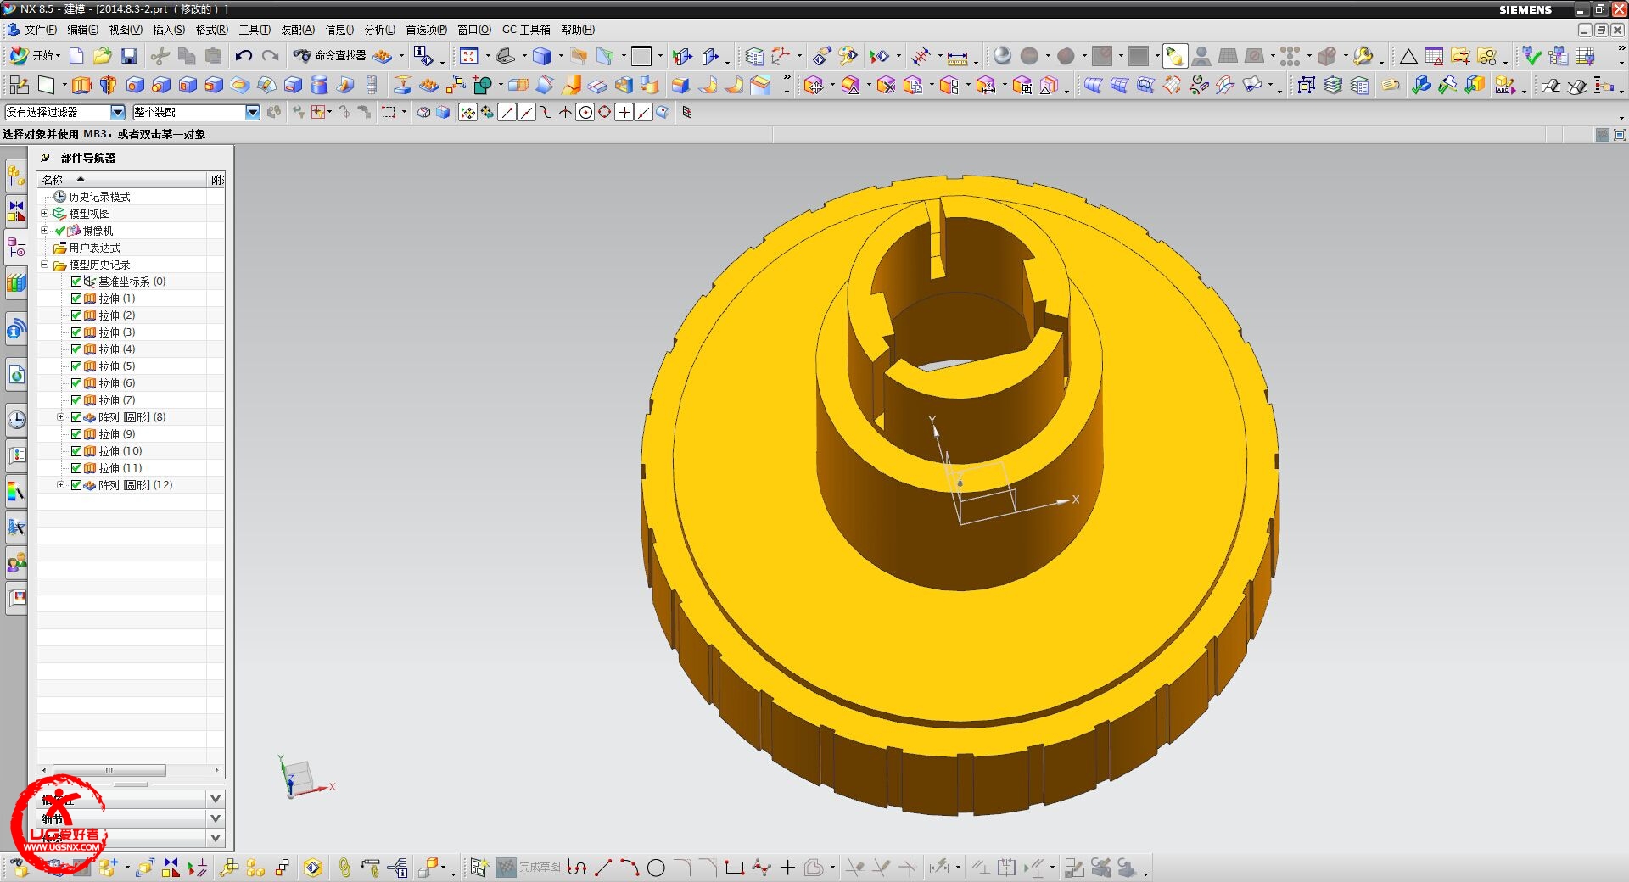Click the Rectangle sketch tool in bottom toolbar
This screenshot has height=882, width=1629.
[x=735, y=868]
